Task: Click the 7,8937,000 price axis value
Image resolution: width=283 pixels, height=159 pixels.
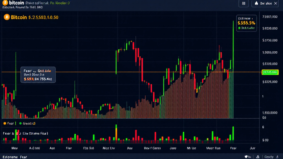Action: 270,17
